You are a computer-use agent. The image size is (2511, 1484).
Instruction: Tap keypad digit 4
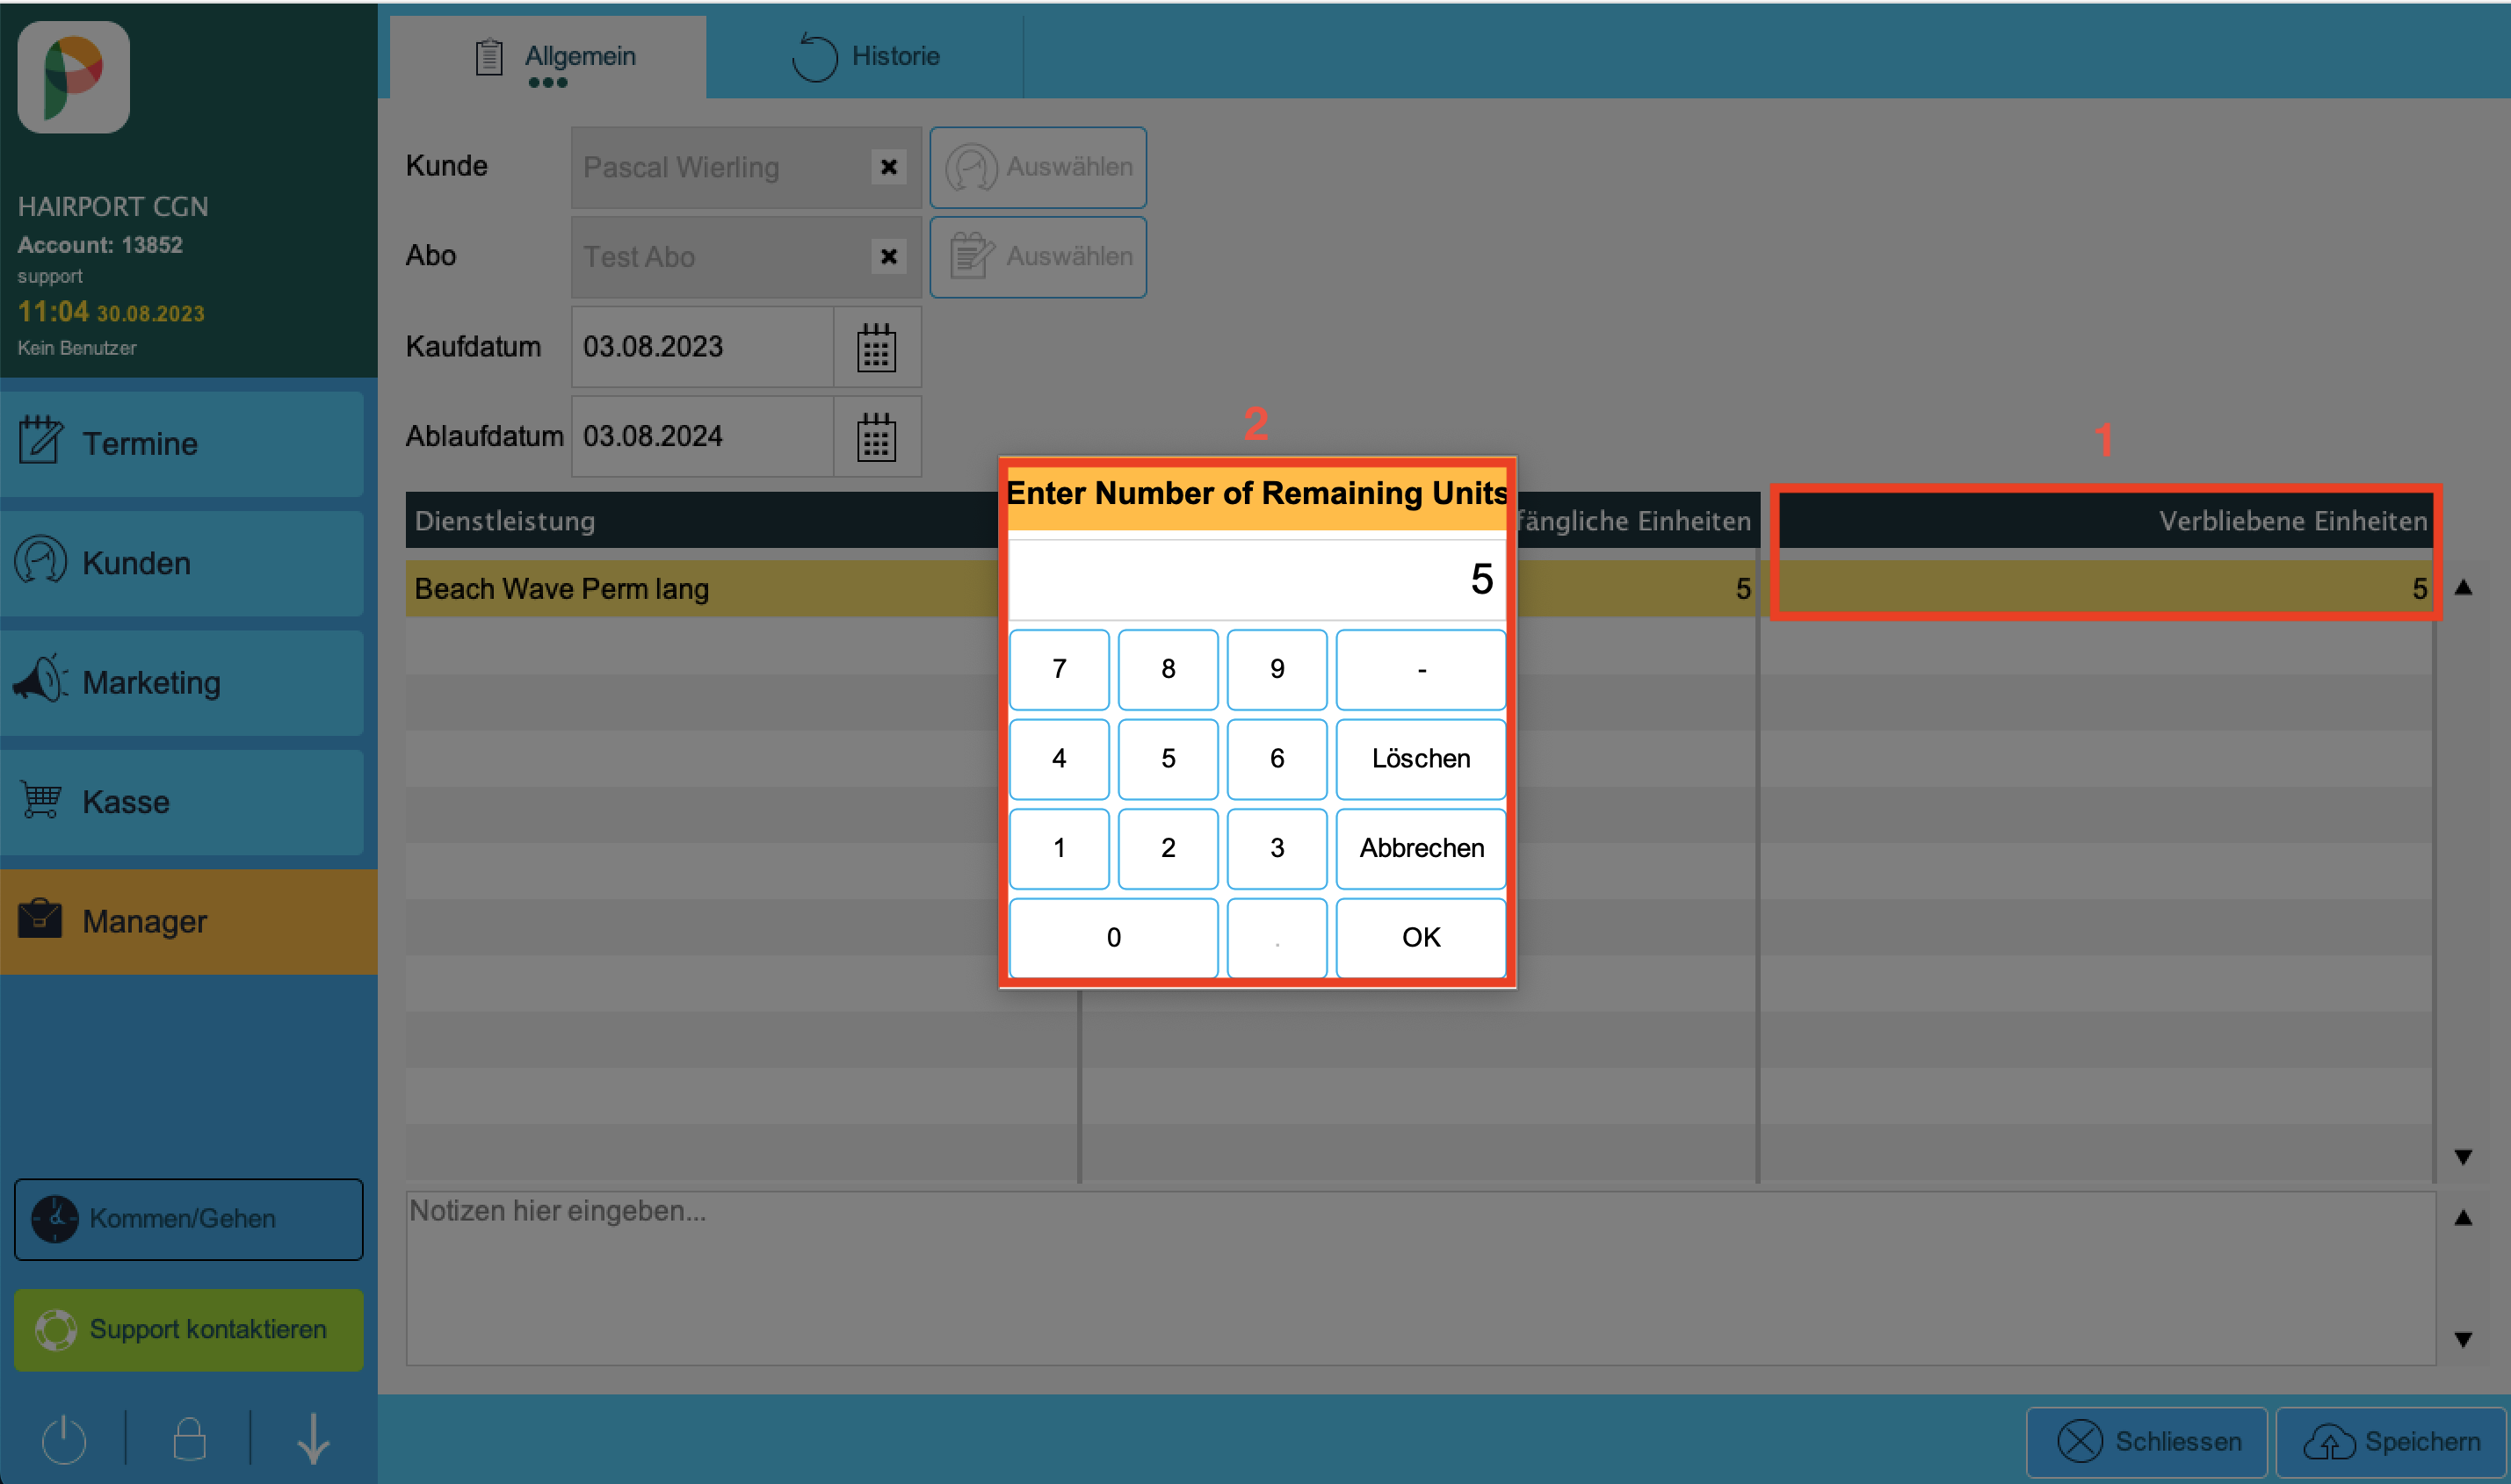[1060, 759]
